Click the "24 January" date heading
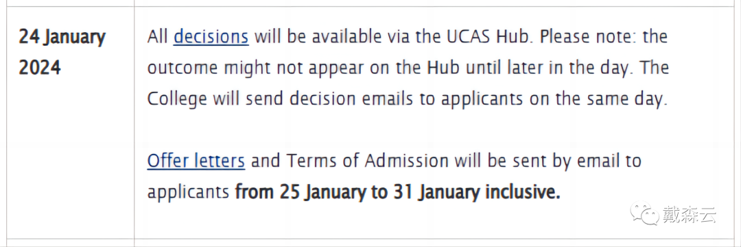 (62, 37)
